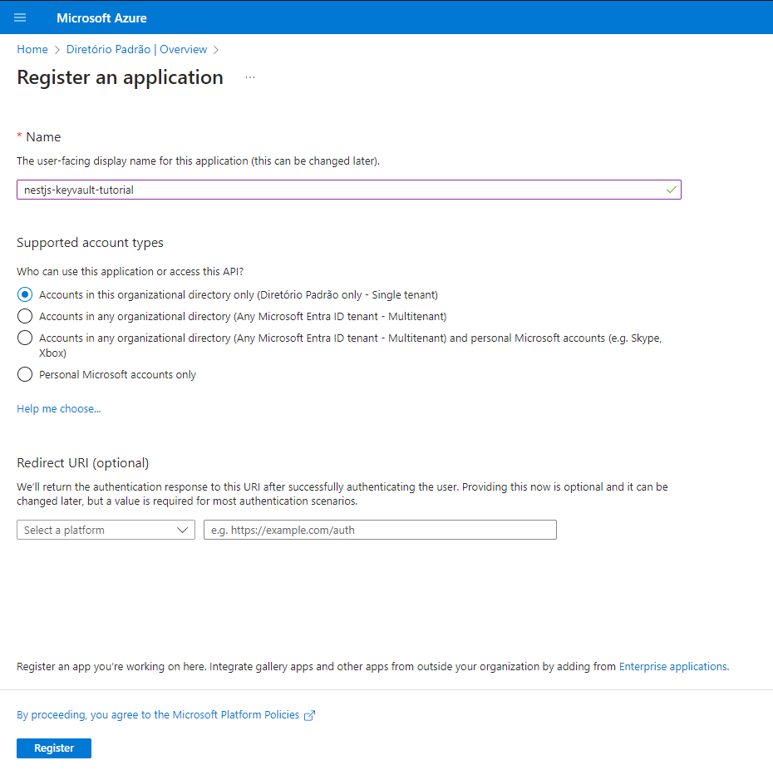Go to Home breadcrumb
The height and width of the screenshot is (775, 773).
[x=32, y=49]
